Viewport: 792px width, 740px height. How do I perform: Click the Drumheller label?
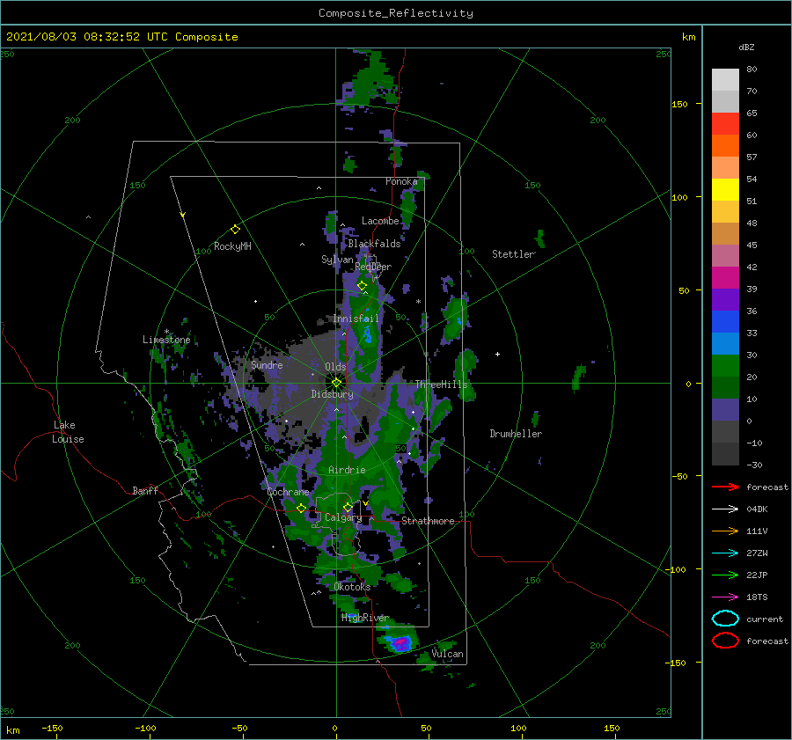(516, 434)
